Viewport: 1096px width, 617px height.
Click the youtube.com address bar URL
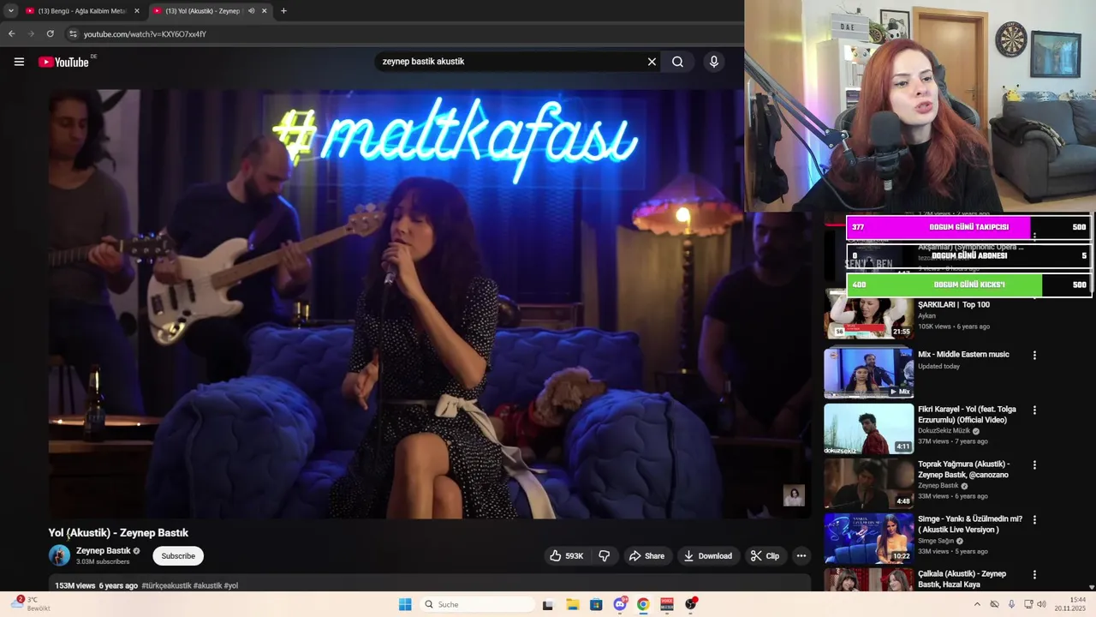pyautogui.click(x=145, y=34)
